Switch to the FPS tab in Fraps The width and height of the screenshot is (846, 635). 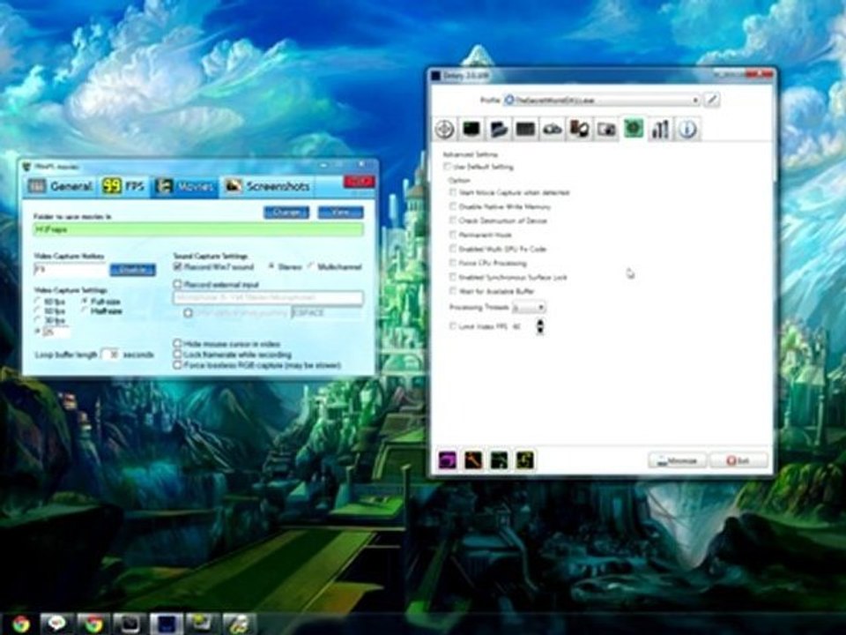click(124, 186)
